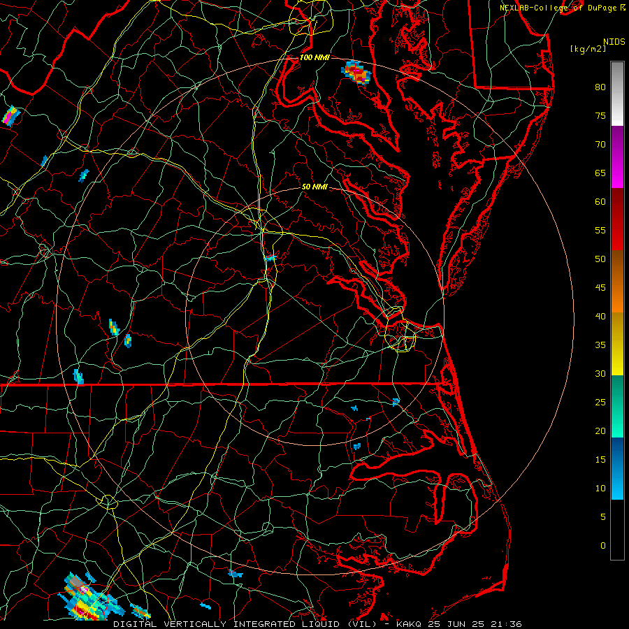Screen dimensions: 629x629
Task: Click the NIDS label above the color scale
Action: 614,42
